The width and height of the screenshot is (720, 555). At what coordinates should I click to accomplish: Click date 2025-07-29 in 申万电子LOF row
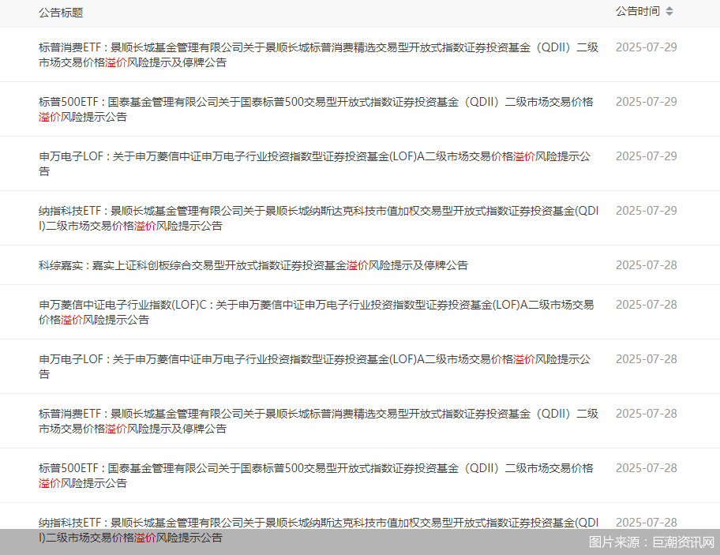click(x=646, y=156)
